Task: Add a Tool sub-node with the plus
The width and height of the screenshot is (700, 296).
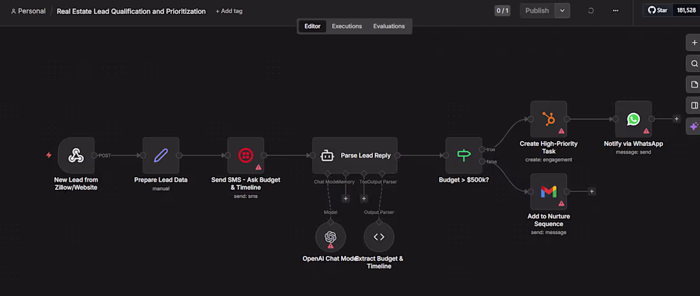Action: 364,199
